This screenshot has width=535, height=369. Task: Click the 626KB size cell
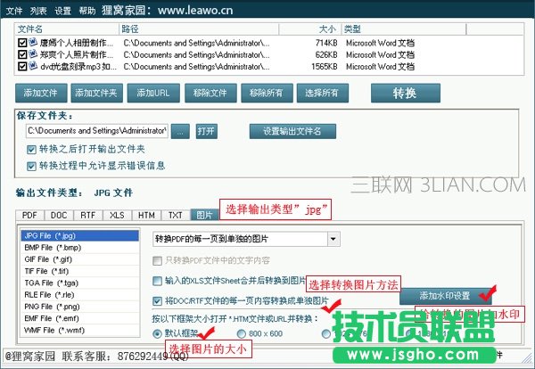[x=326, y=54]
